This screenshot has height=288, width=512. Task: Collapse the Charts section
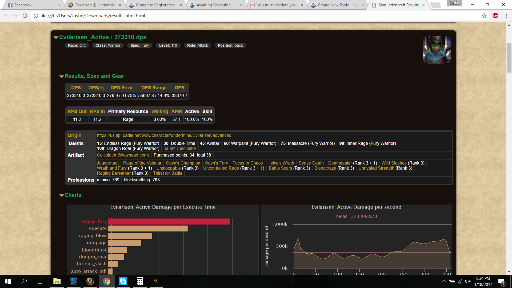62,195
